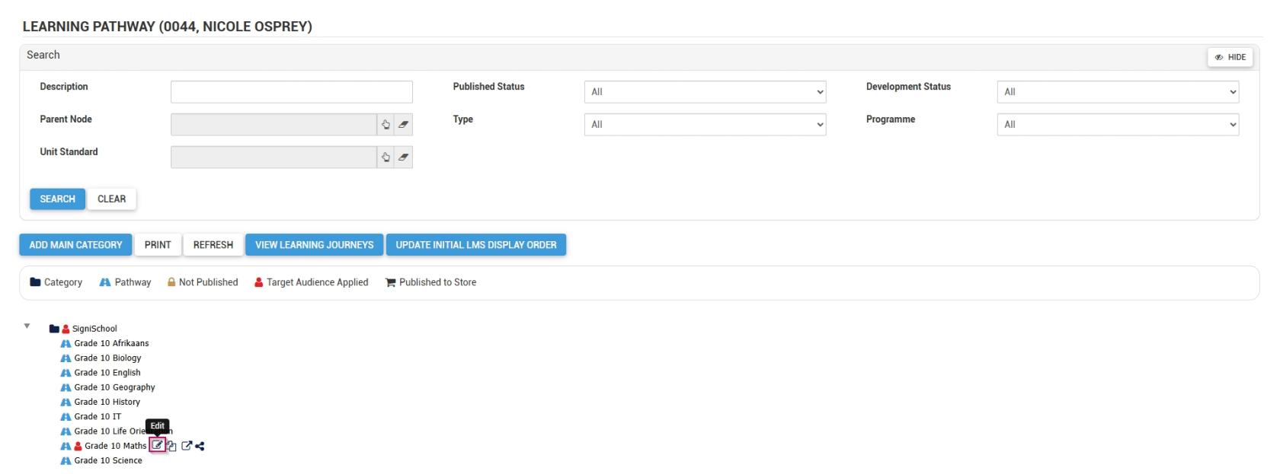Viewport: 1280px width, 474px height.
Task: Click the Published to Store cart icon
Action: pyautogui.click(x=391, y=282)
